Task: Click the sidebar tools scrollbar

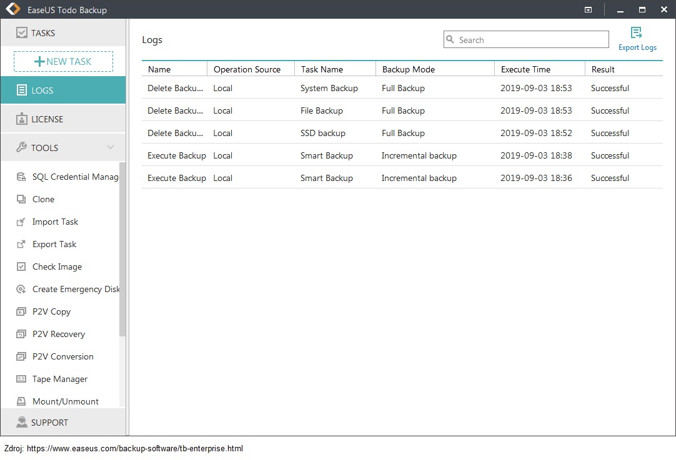Action: 122,250
